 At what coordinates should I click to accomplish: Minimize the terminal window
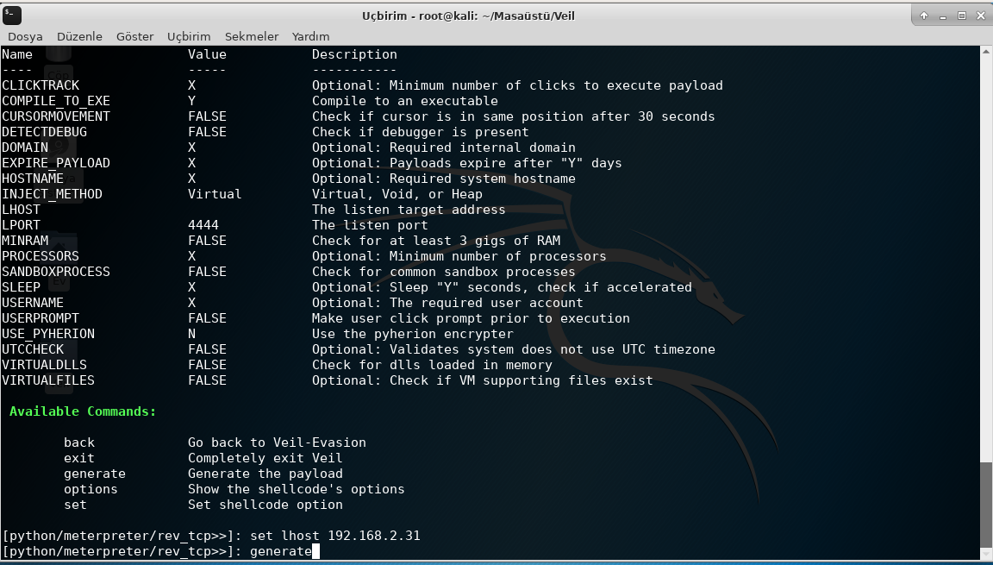[943, 16]
